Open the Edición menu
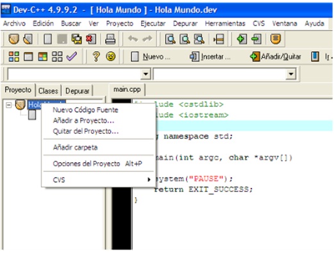This screenshot has height=264, width=334. pos(43,23)
